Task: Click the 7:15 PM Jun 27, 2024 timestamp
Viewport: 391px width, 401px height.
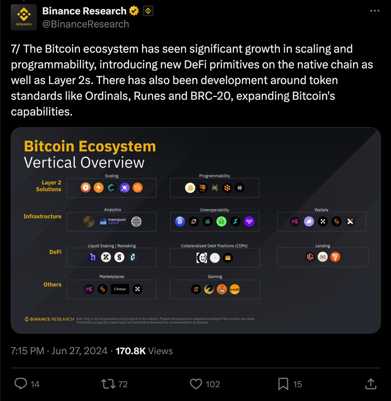Action: click(x=59, y=351)
